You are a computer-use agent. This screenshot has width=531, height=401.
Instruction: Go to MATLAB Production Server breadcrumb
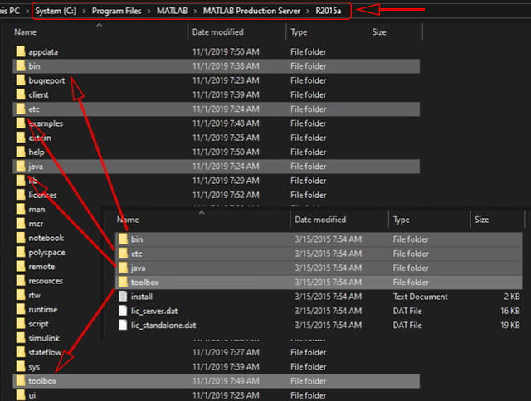pyautogui.click(x=251, y=11)
